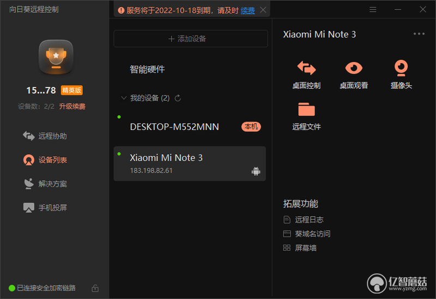
Task: Start 桌面观看 desktop viewing
Action: 354,75
